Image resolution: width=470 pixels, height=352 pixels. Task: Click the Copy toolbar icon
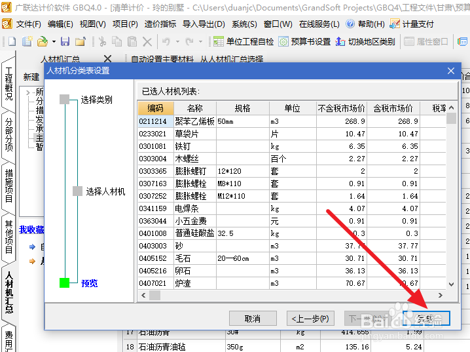pyautogui.click(x=117, y=41)
